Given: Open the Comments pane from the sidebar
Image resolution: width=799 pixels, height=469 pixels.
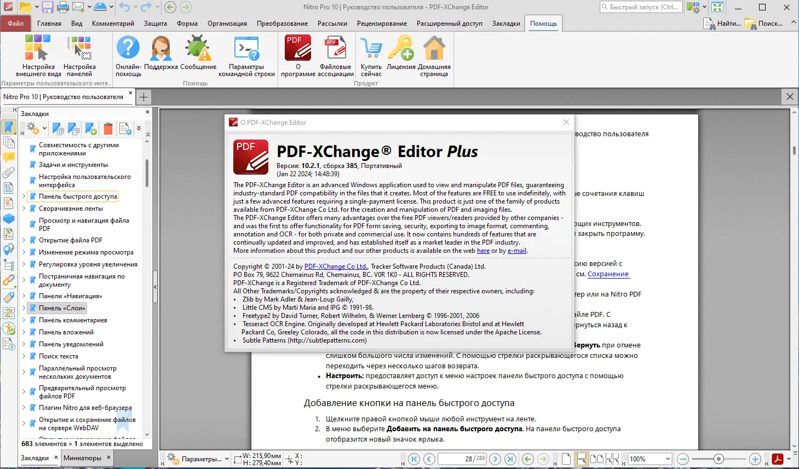Looking at the screenshot, I should pyautogui.click(x=9, y=158).
